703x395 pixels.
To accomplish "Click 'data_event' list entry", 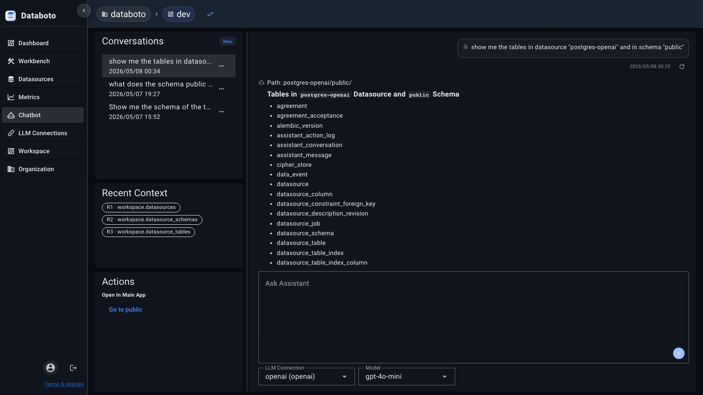I will tap(292, 174).
